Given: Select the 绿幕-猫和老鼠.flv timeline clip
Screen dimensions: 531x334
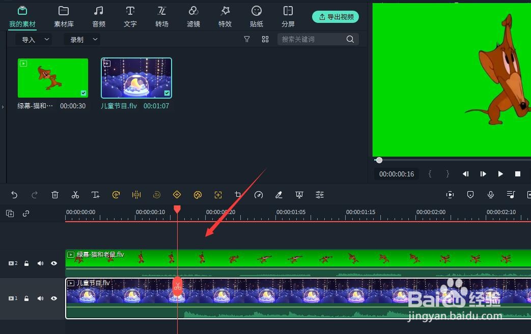Looking at the screenshot, I should (x=298, y=263).
